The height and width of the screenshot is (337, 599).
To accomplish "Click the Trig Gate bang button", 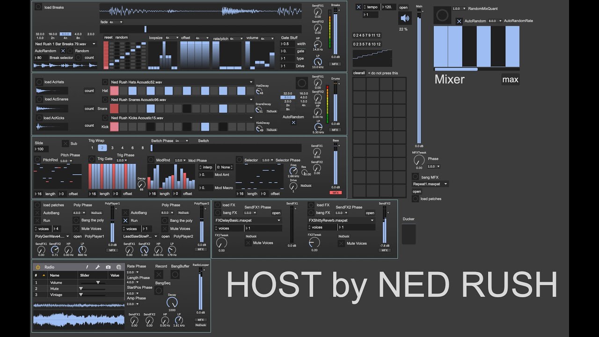I will click(x=92, y=160).
